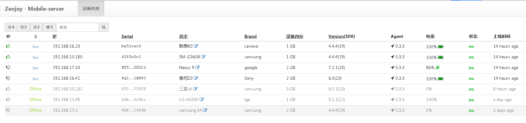This screenshot has width=526, height=123.
Task: Click the 搜索 search input field
Action: (x=78, y=27)
